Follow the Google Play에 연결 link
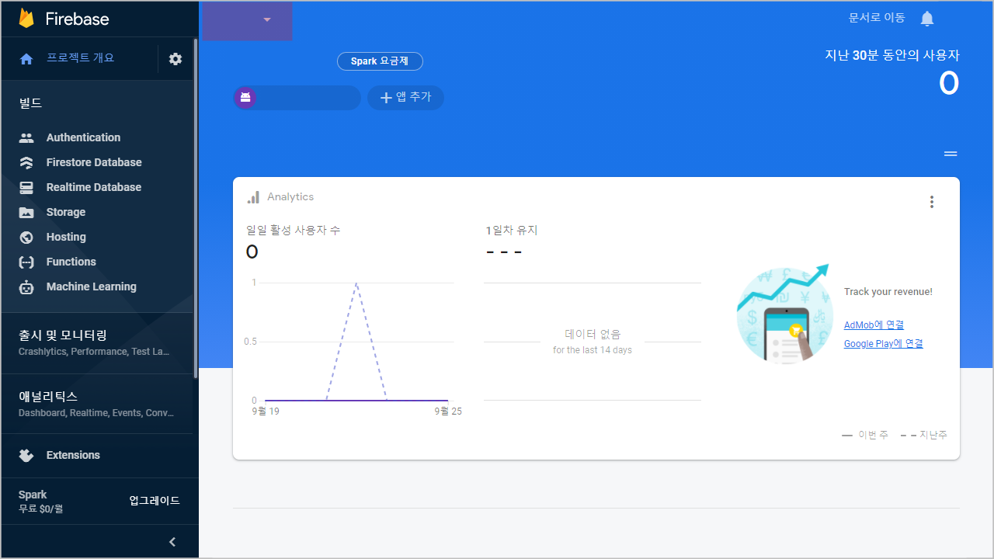 click(x=884, y=344)
